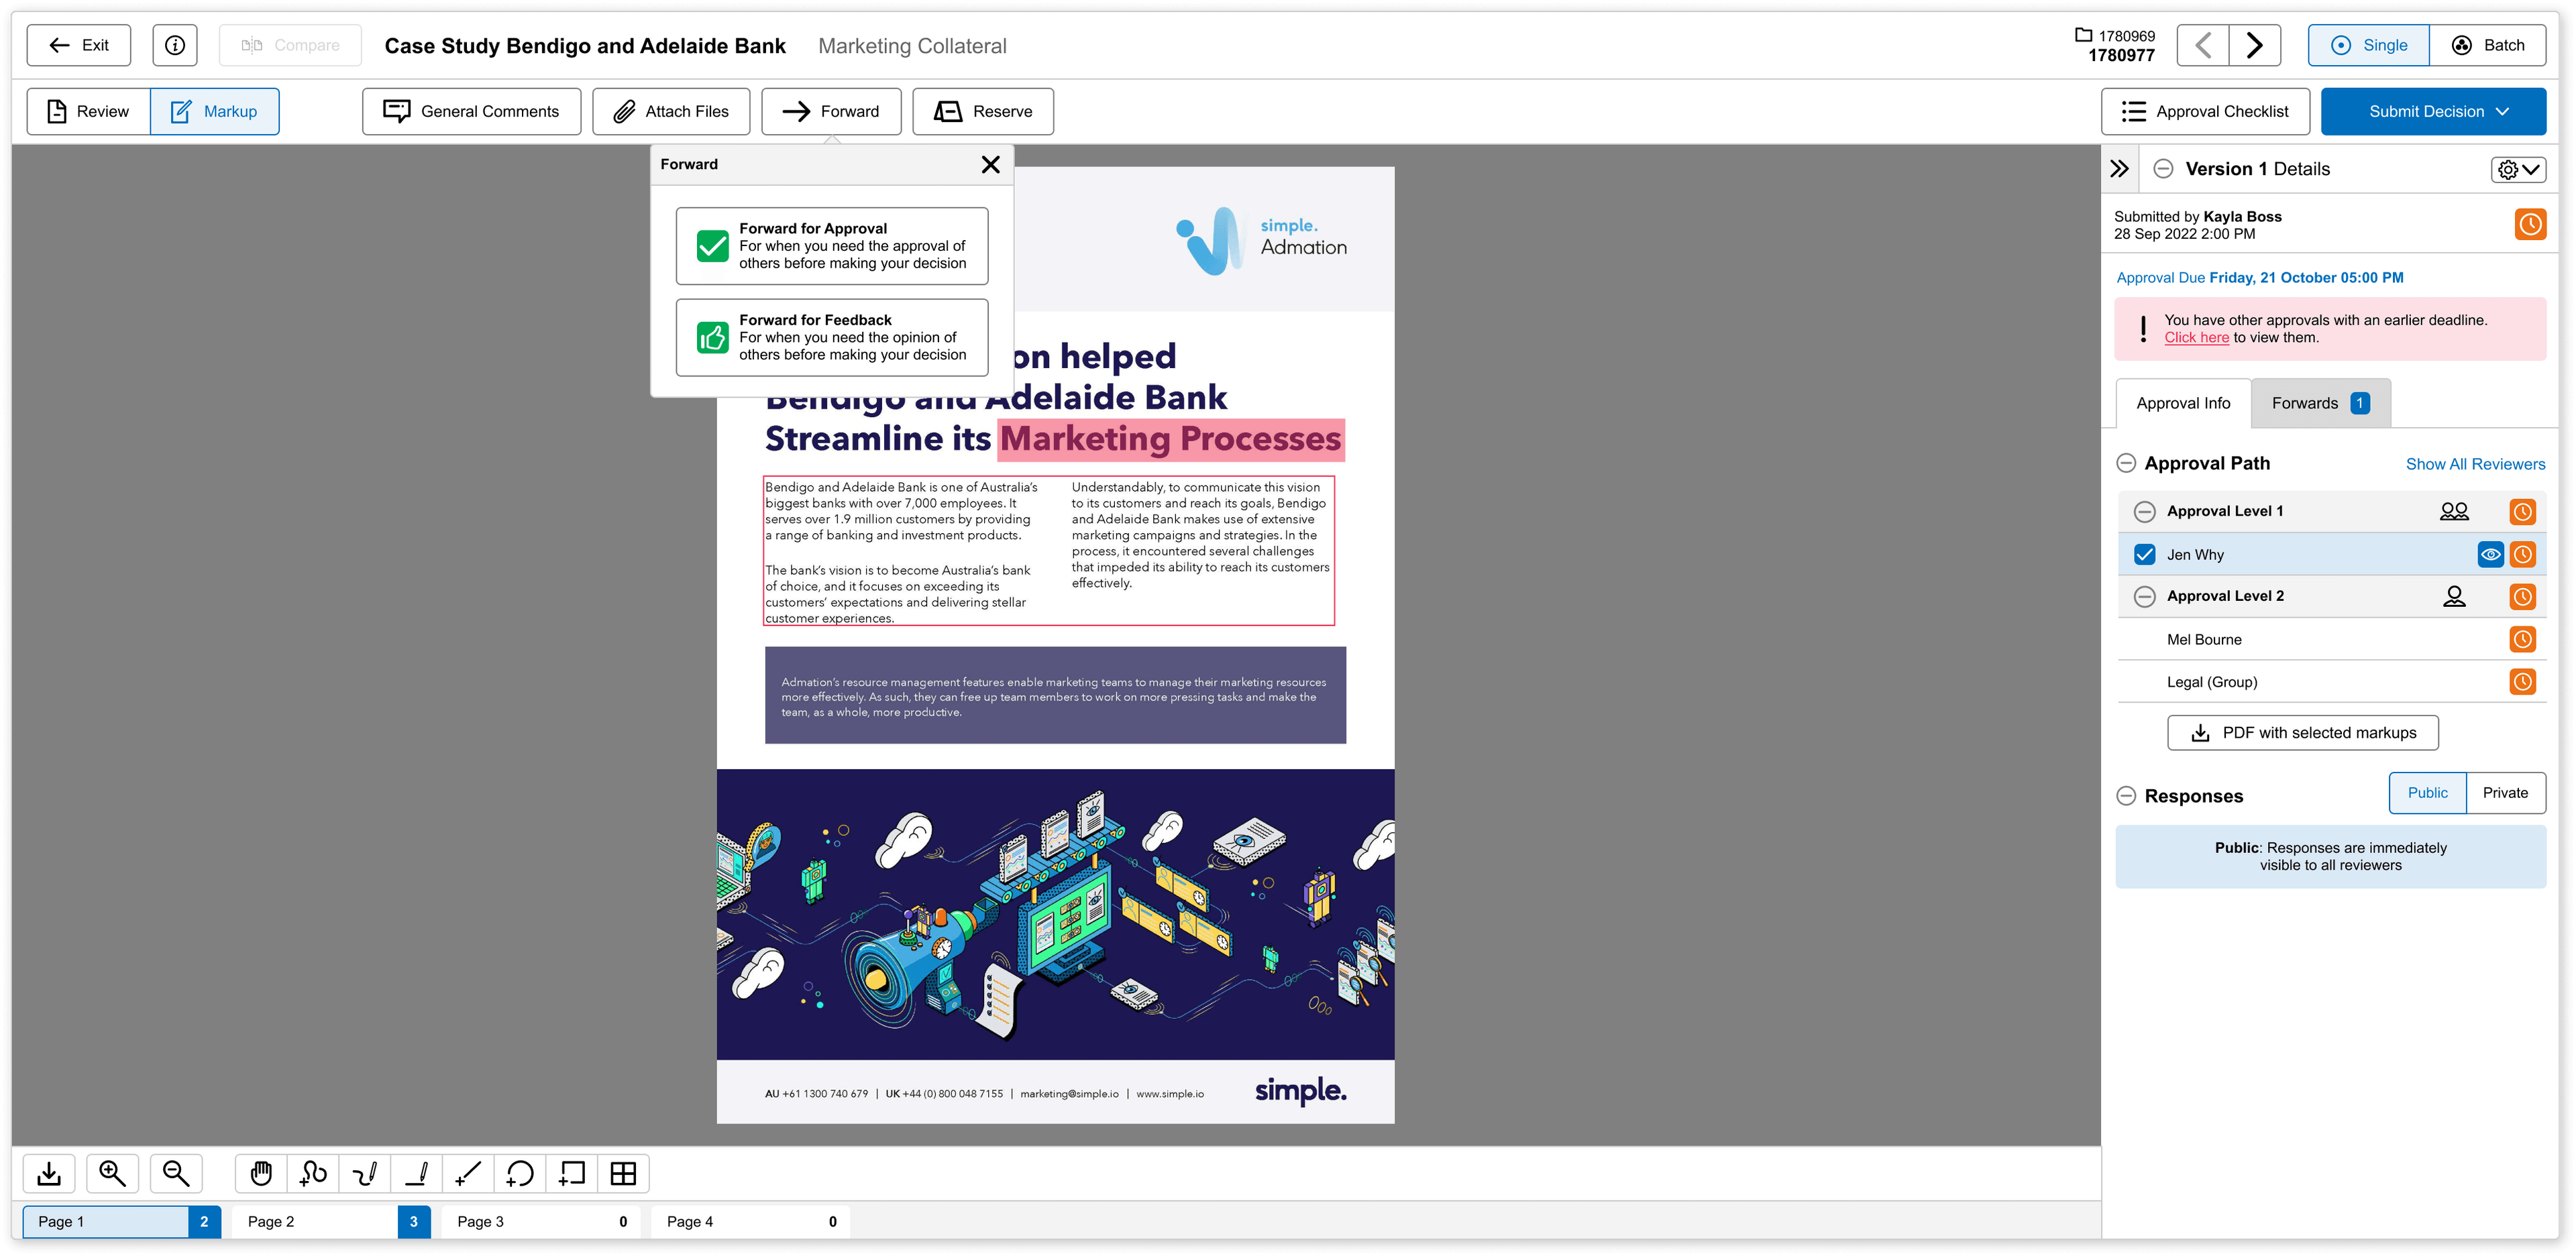
Task: Click the Exit button
Action: 79,45
